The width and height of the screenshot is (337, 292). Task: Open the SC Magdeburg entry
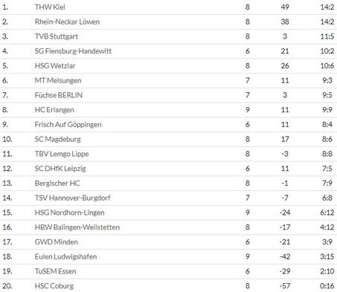[58, 139]
